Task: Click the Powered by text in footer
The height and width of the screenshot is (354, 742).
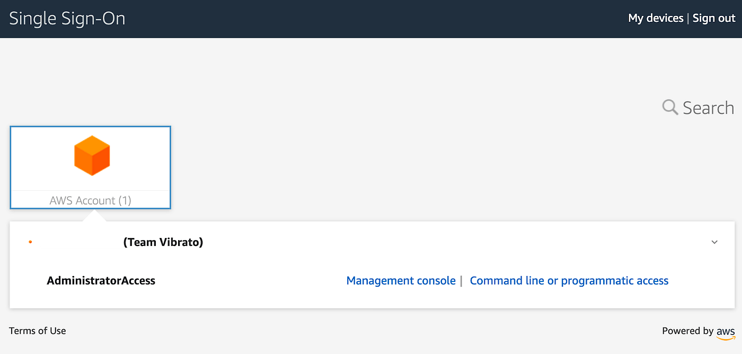Action: pos(687,331)
